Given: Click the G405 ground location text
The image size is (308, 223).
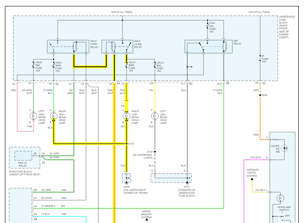Looking at the screenshot, I should pyautogui.click(x=135, y=192).
